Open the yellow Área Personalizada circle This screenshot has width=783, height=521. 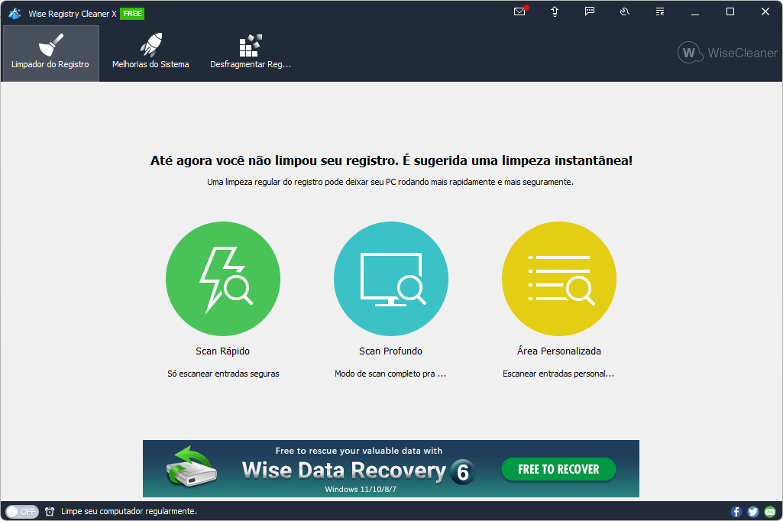558,279
